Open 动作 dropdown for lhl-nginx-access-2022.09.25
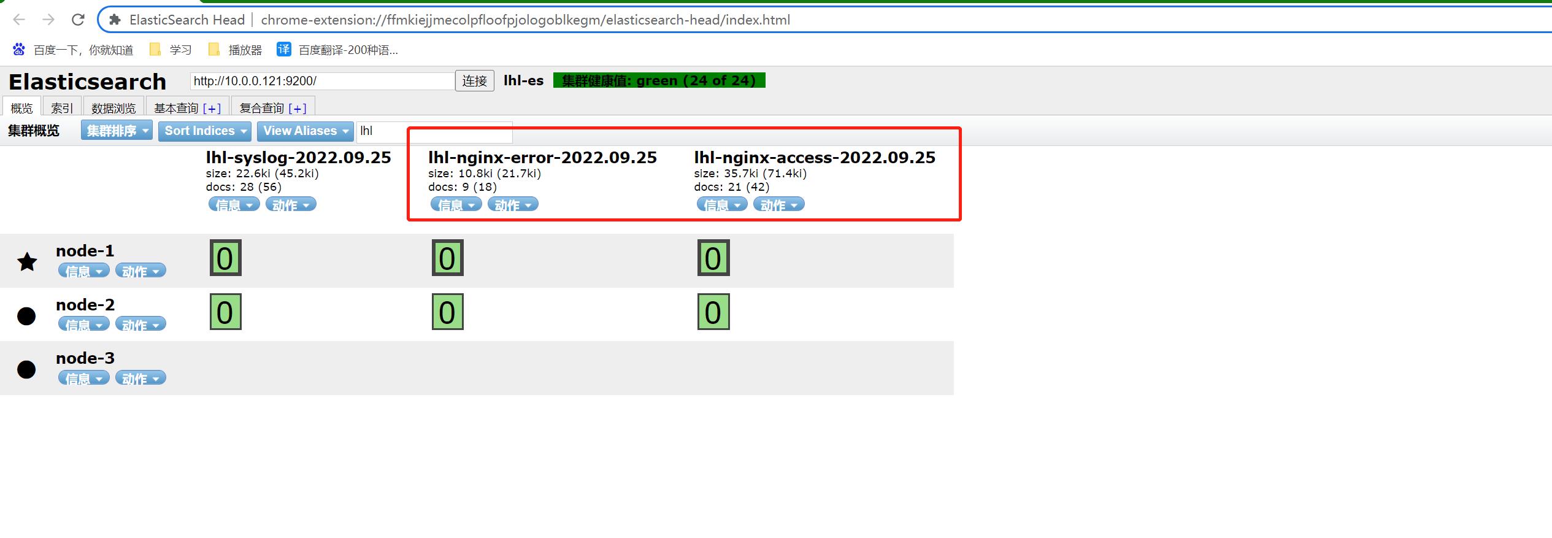Screen dimensions: 1552x538 (x=778, y=204)
